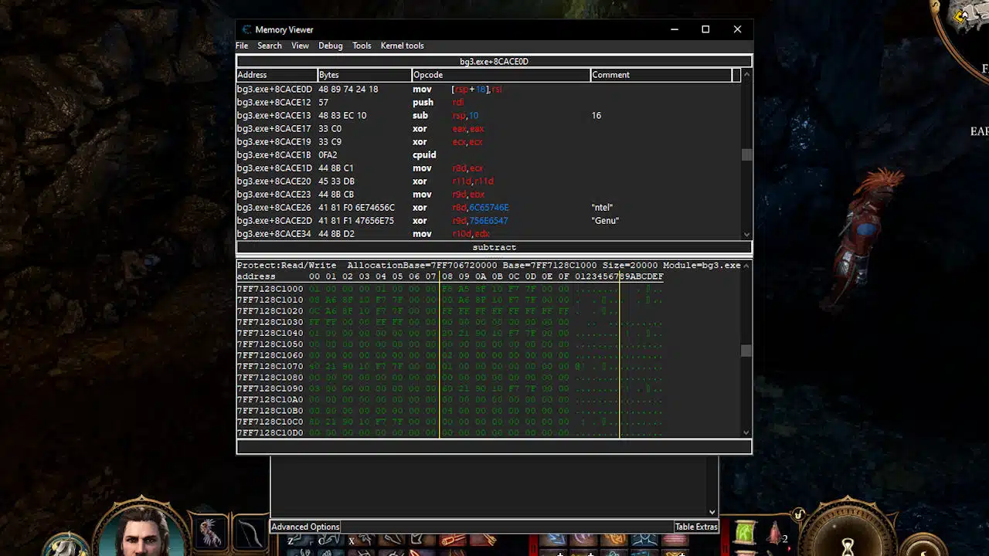989x556 pixels.
Task: Click the green scroll item icon in hotbar
Action: [745, 533]
